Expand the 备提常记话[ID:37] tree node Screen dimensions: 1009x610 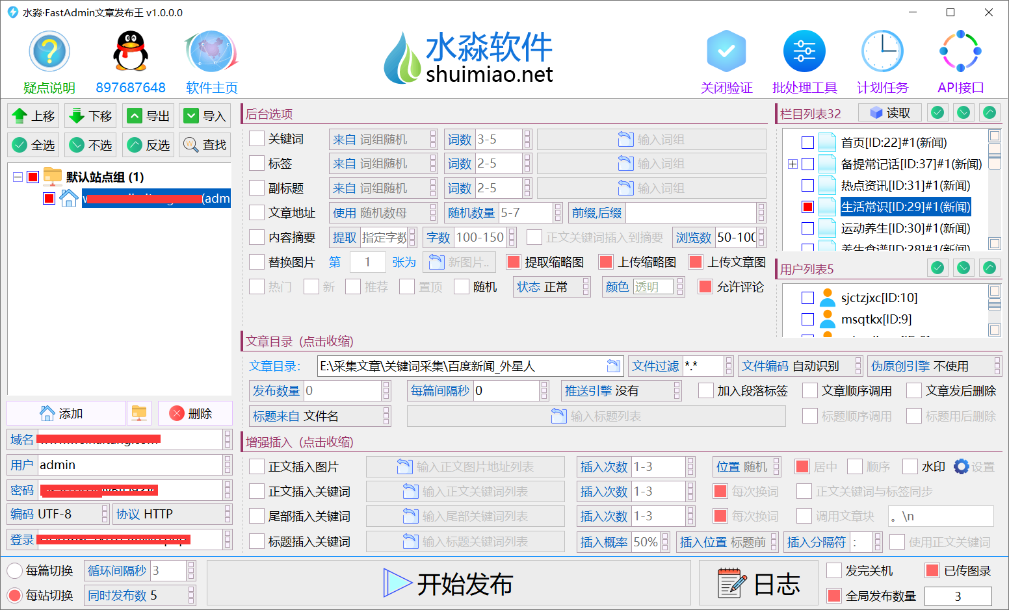pyautogui.click(x=793, y=164)
